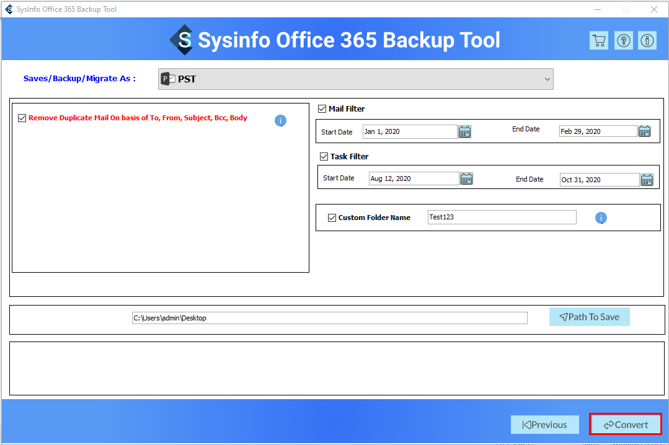
Task: Open the help question mark icon
Action: pyautogui.click(x=623, y=41)
